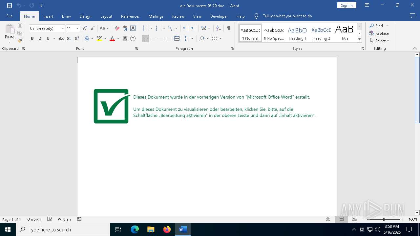
Task: Open the font size dropdown
Action: click(x=78, y=29)
